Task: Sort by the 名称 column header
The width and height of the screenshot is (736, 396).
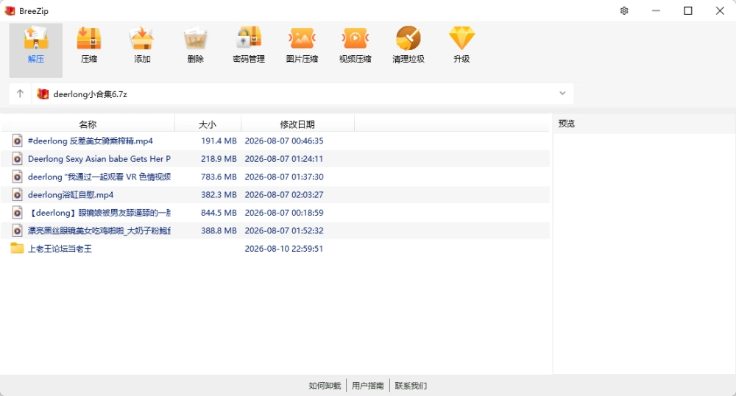Action: pyautogui.click(x=88, y=124)
